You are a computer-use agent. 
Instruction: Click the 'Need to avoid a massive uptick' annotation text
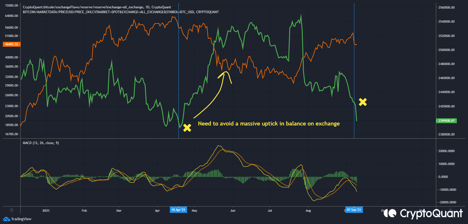[x=269, y=124]
